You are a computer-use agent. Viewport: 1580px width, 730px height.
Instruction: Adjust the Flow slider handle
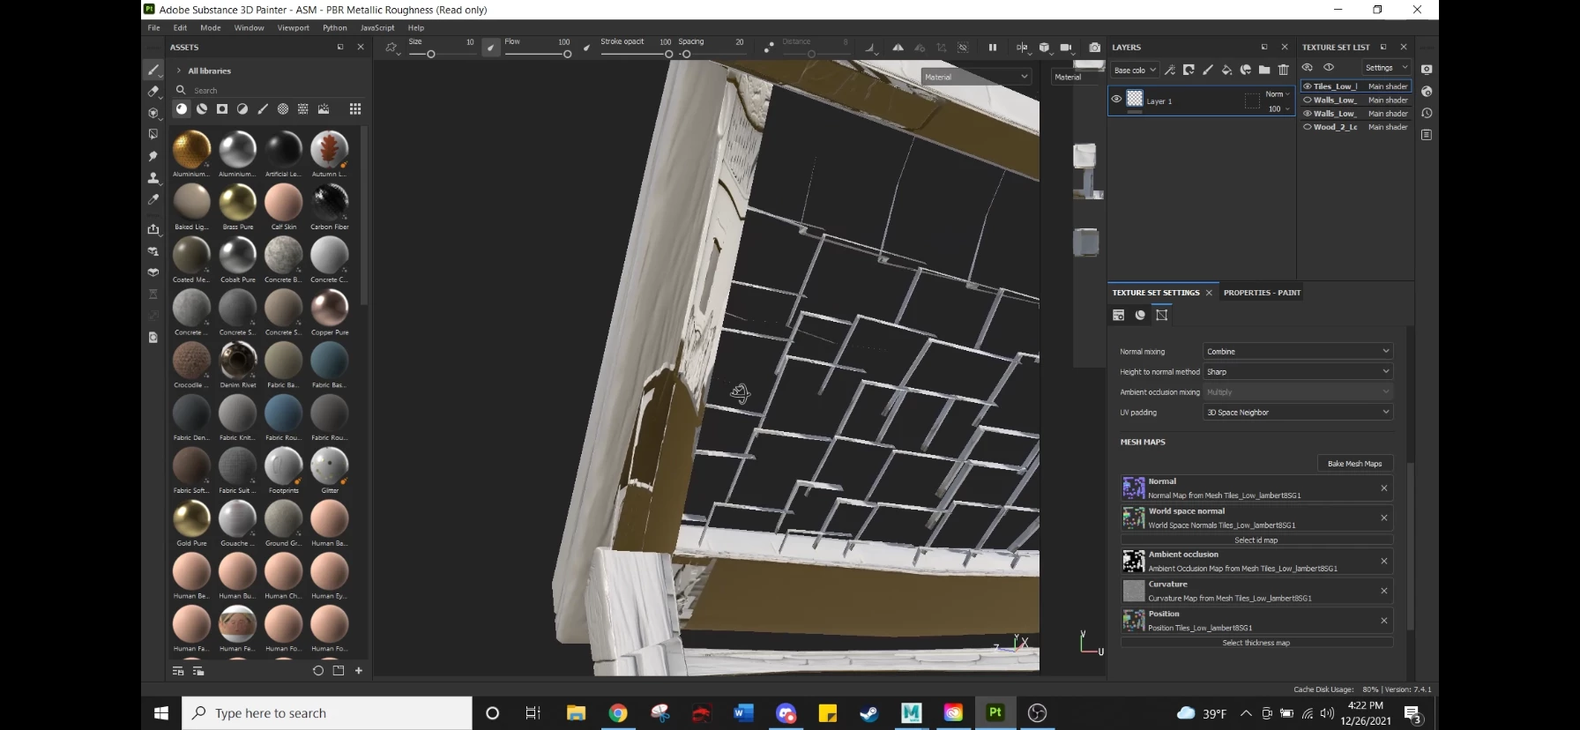[x=567, y=55]
